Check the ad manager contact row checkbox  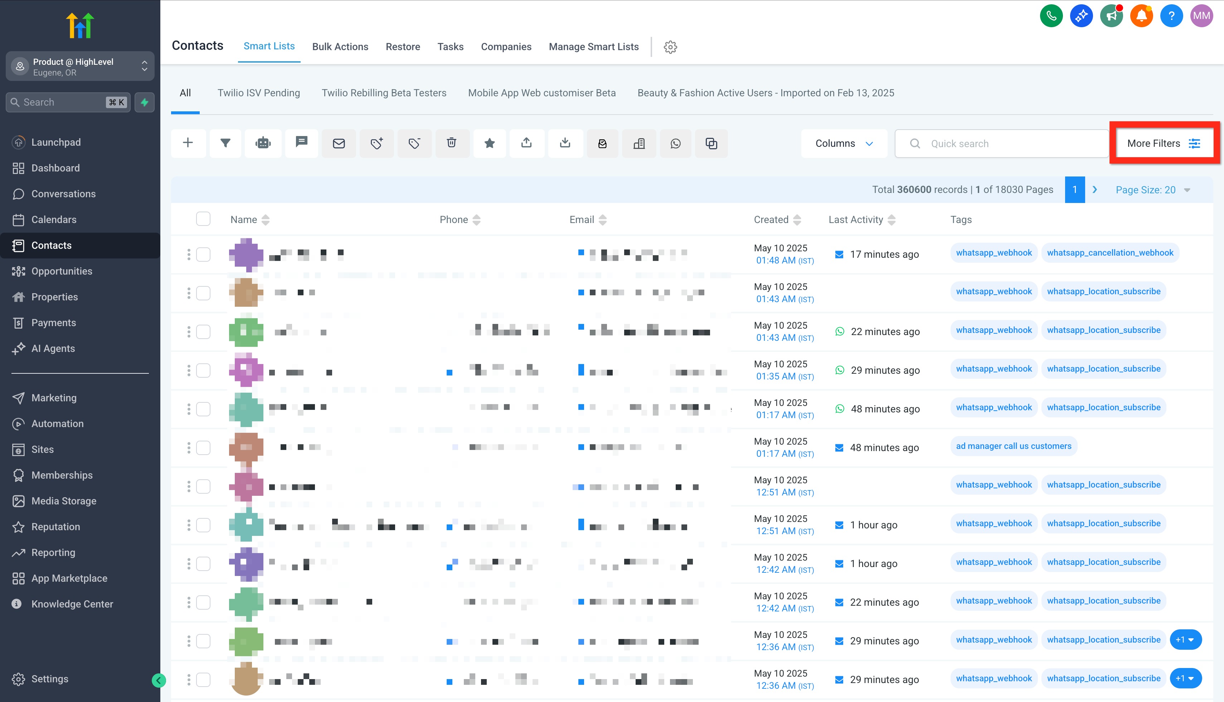tap(203, 447)
